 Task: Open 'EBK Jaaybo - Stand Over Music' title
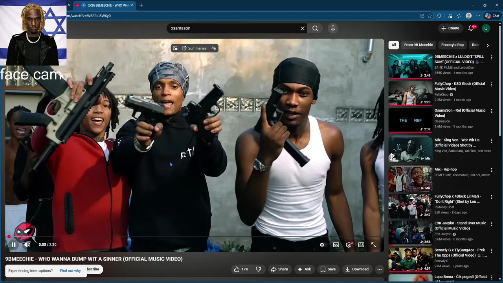tap(460, 226)
